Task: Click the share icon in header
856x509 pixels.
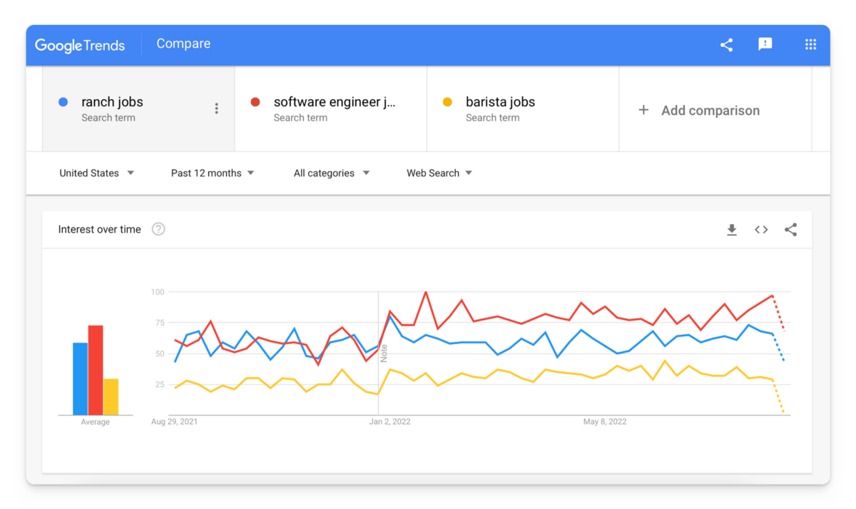Action: tap(726, 45)
